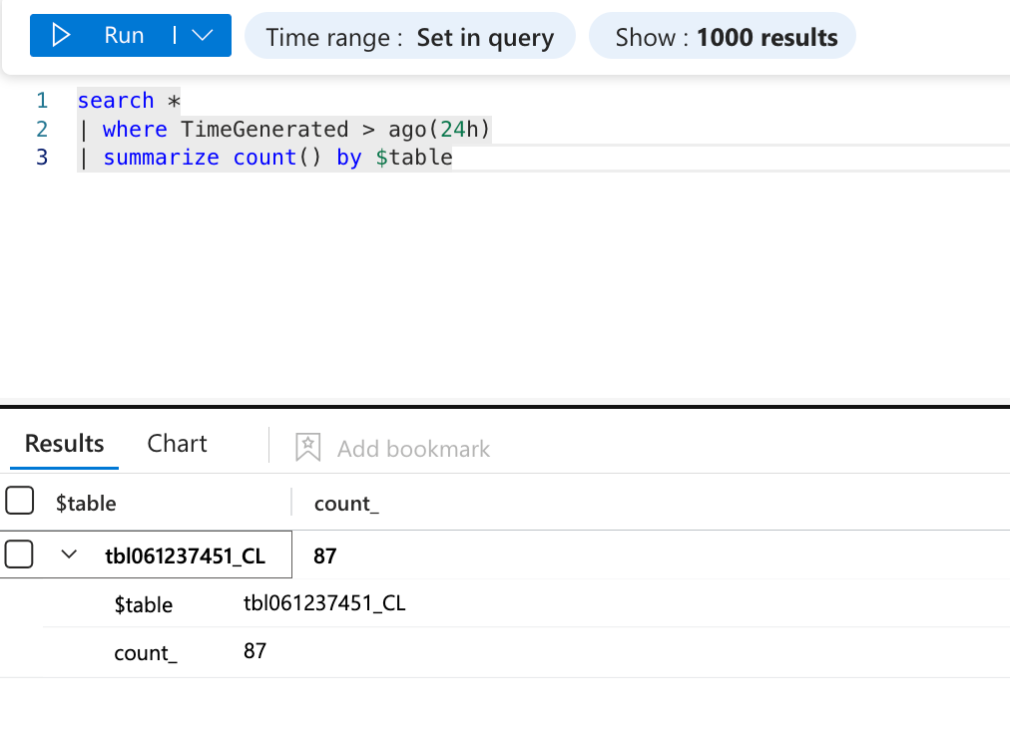Collapse the expanded tbl061237451_CL row
Screen dimensions: 1010x736
[69, 554]
